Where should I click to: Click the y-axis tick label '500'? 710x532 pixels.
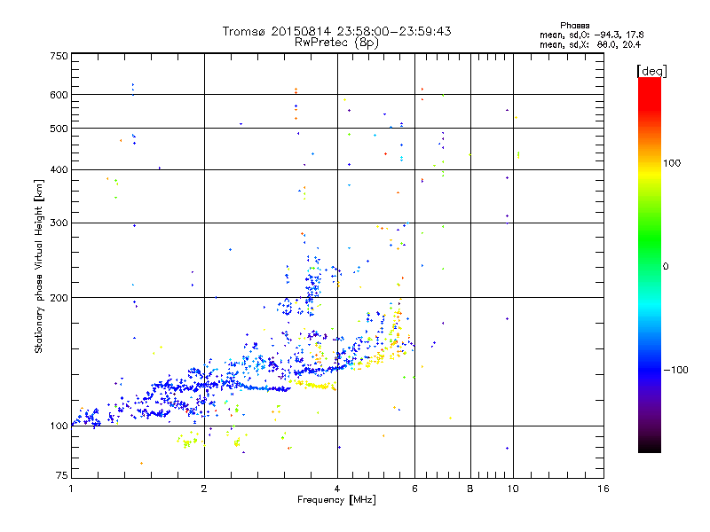tap(59, 129)
